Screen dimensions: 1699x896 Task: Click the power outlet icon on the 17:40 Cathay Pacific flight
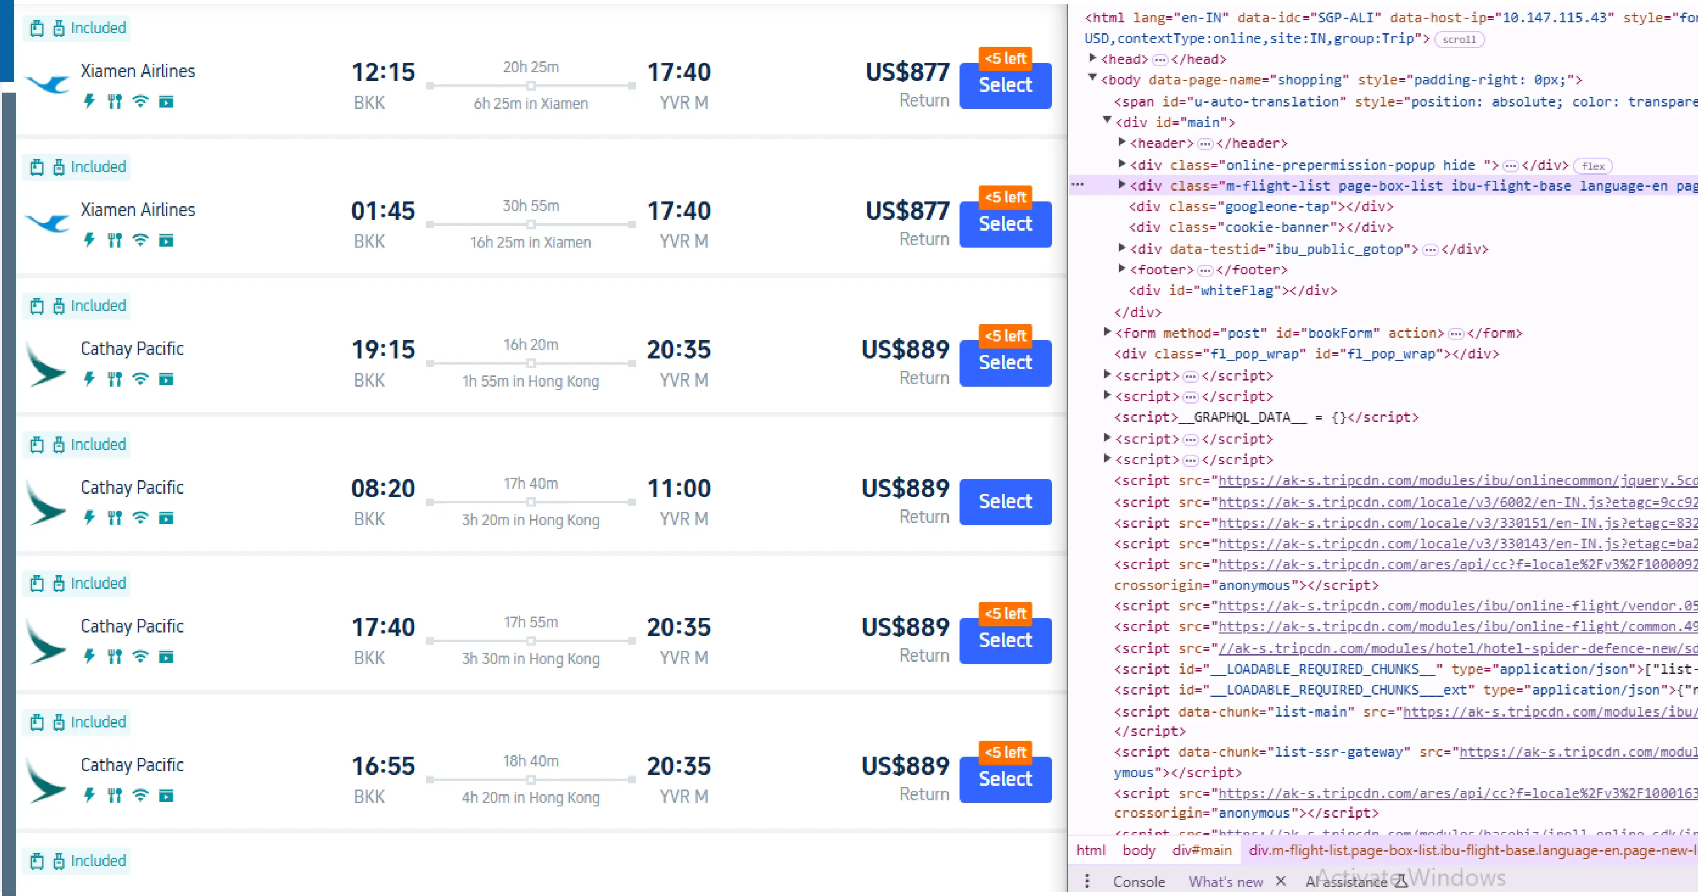click(89, 656)
